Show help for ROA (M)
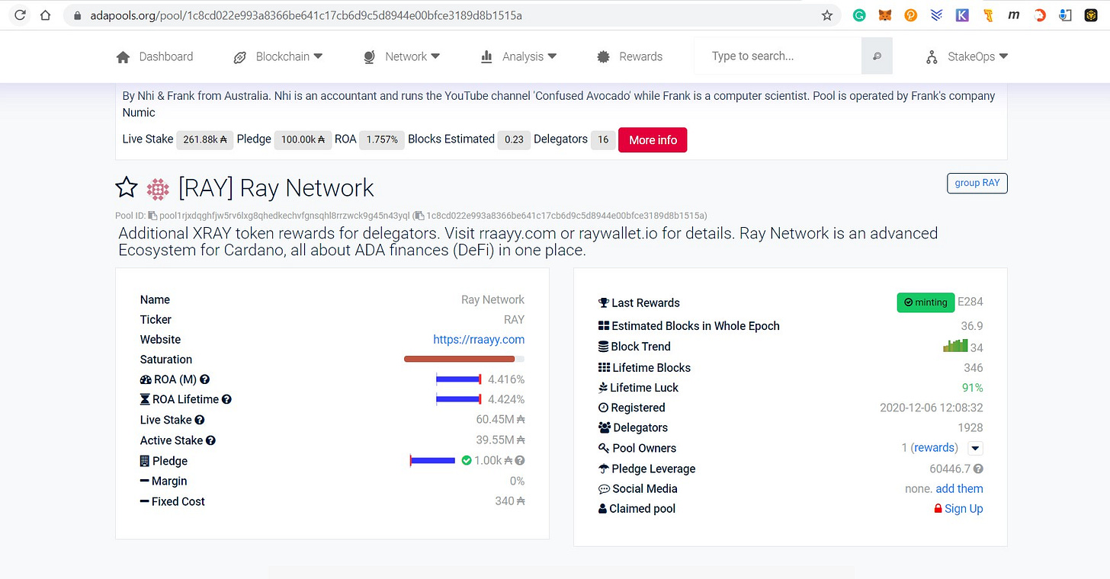The width and height of the screenshot is (1110, 579). (205, 379)
